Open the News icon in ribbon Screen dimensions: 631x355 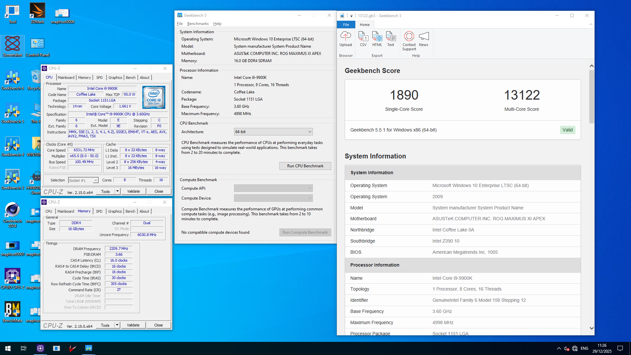[x=424, y=39]
